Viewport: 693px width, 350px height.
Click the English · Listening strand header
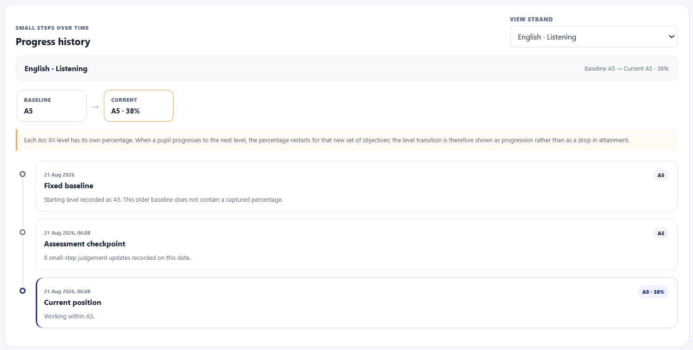pyautogui.click(x=347, y=68)
